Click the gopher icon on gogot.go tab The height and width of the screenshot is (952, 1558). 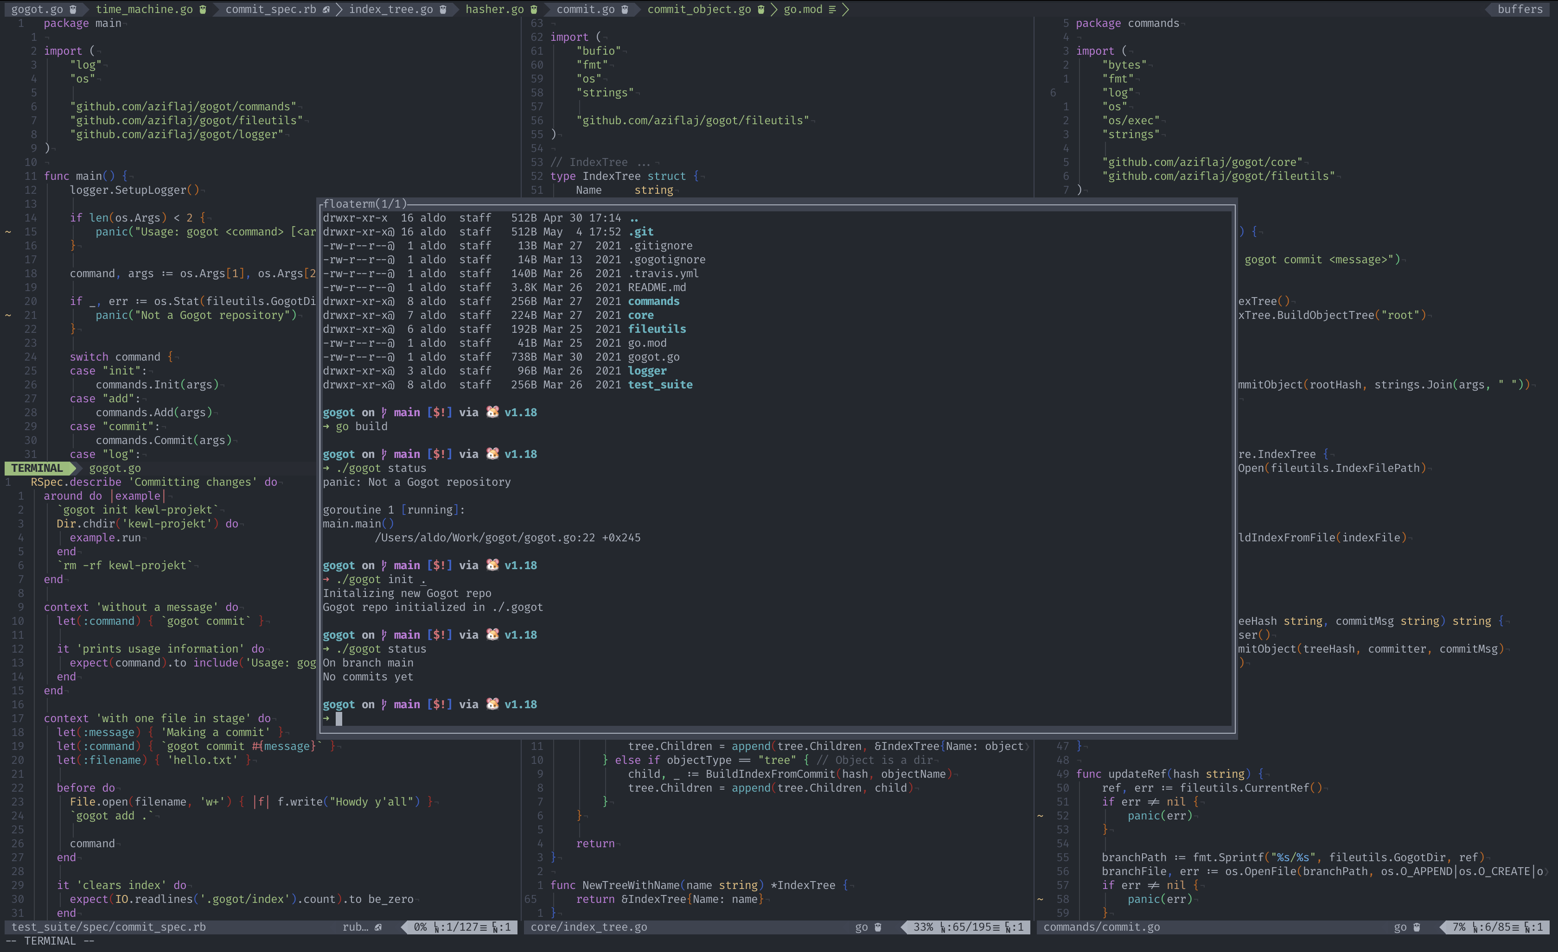73,9
